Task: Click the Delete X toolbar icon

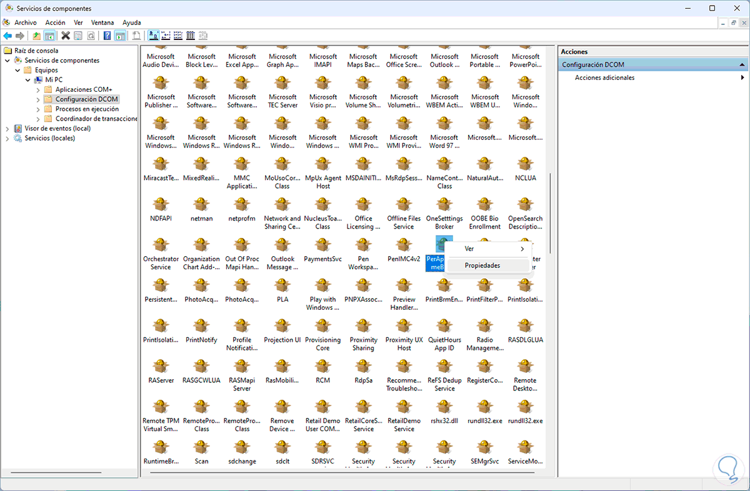Action: pyautogui.click(x=66, y=36)
